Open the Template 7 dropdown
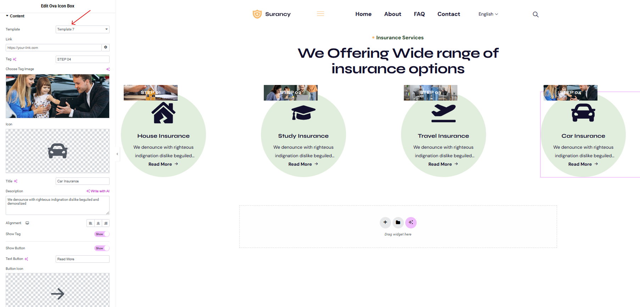Image resolution: width=640 pixels, height=307 pixels. 83,29
